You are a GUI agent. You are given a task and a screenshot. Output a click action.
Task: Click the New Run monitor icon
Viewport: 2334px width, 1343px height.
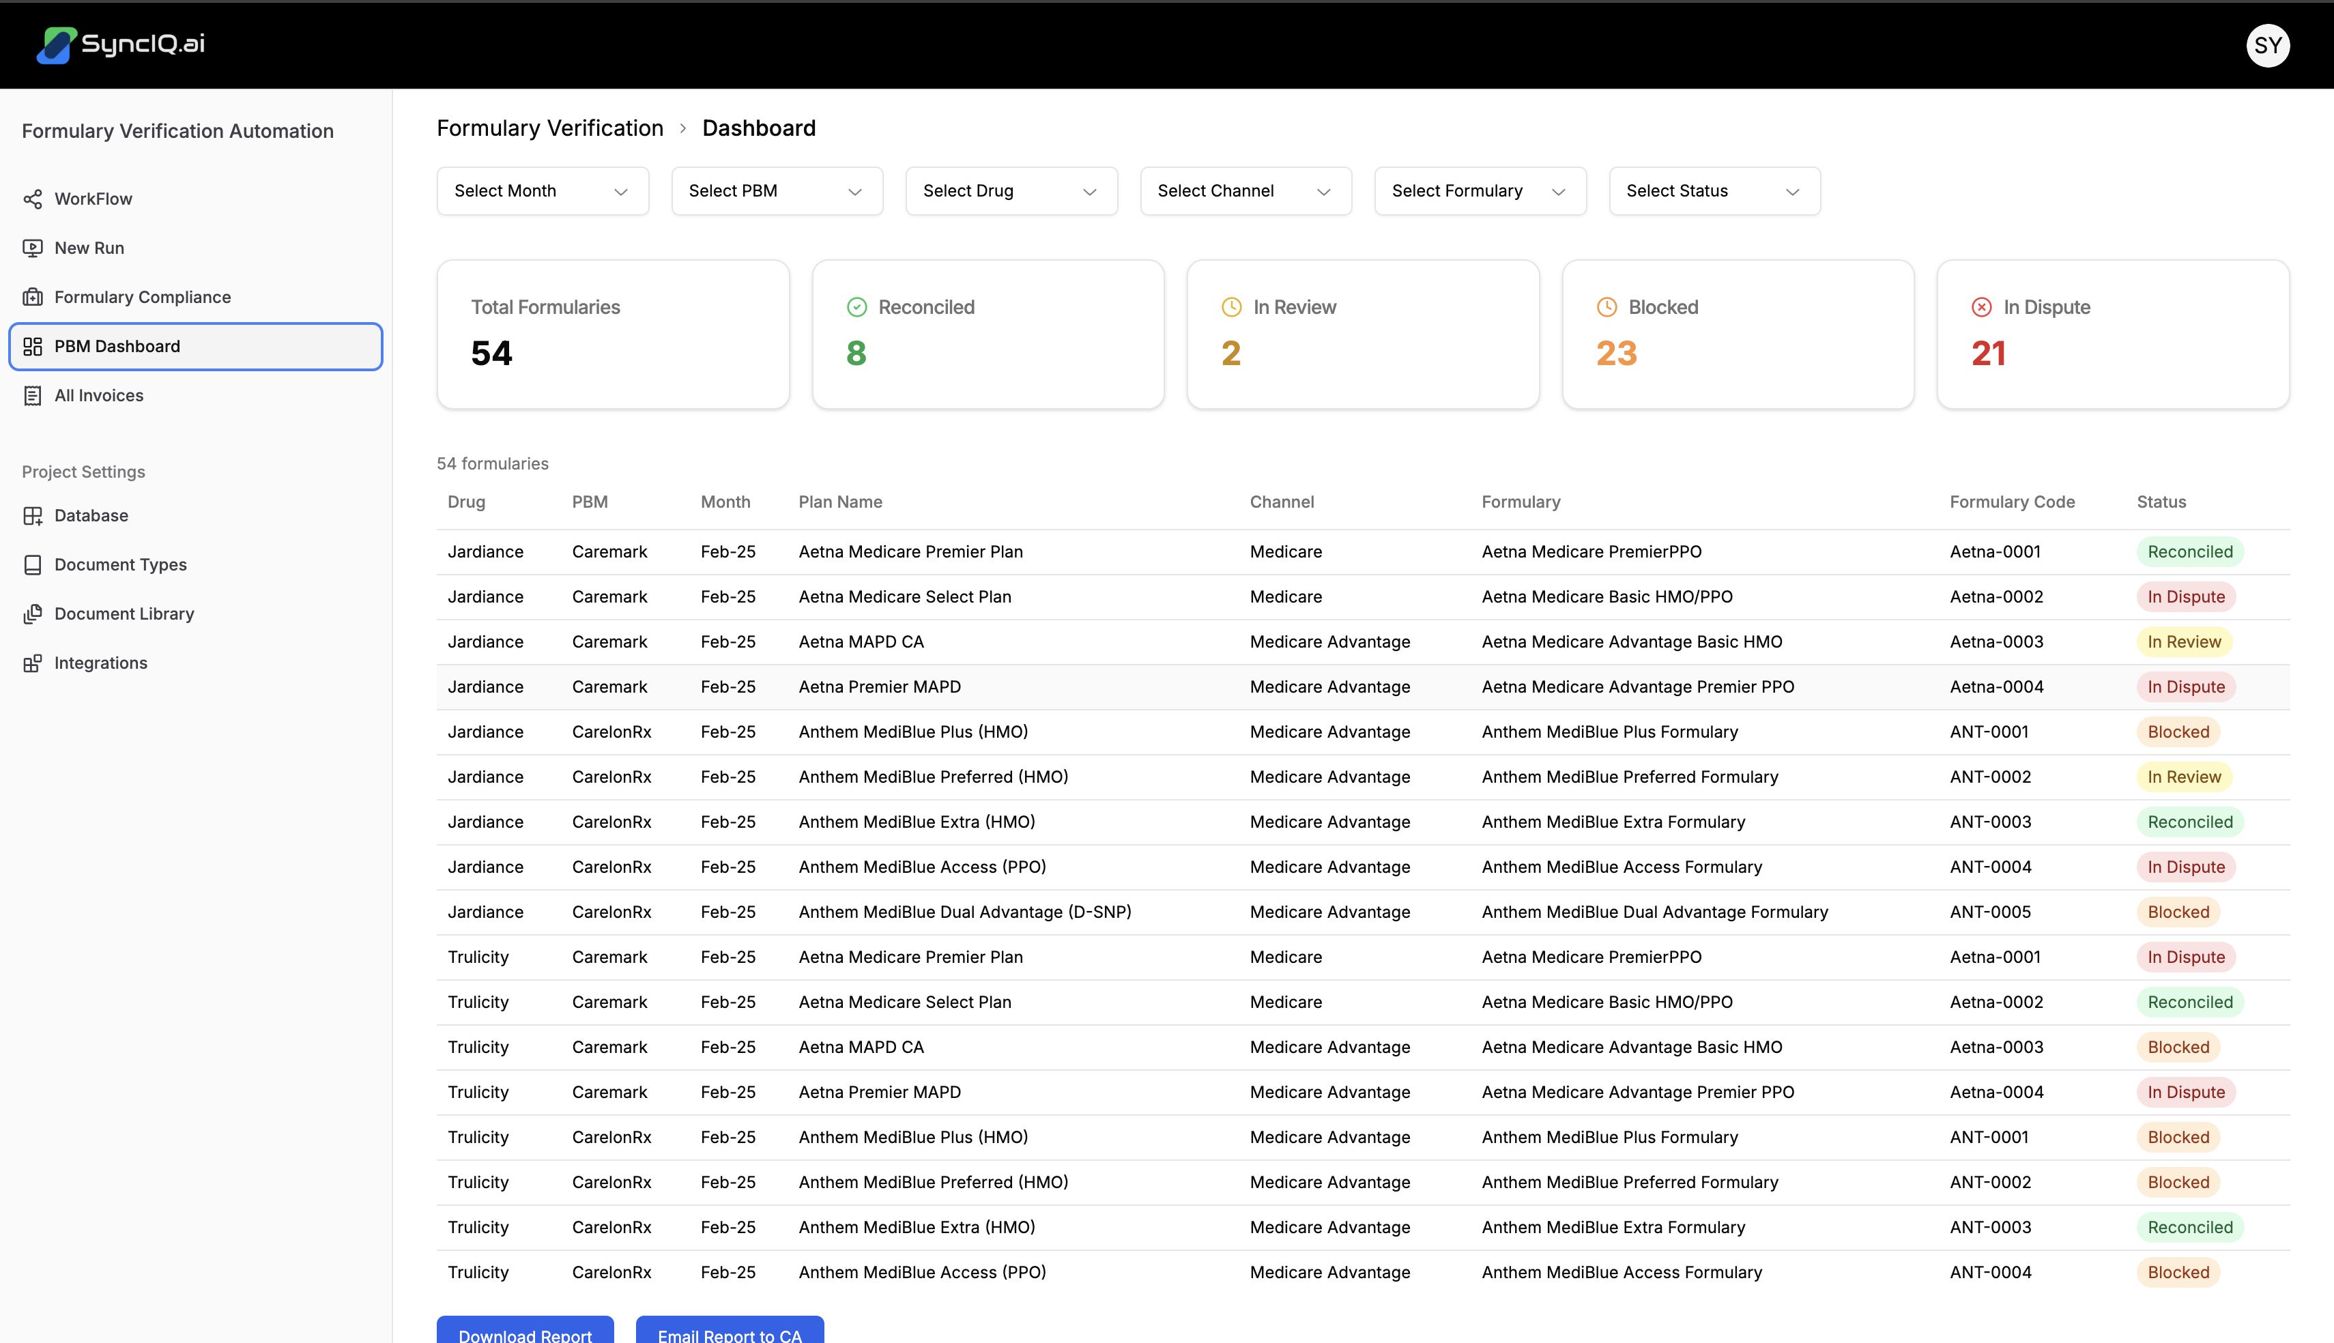coord(32,248)
